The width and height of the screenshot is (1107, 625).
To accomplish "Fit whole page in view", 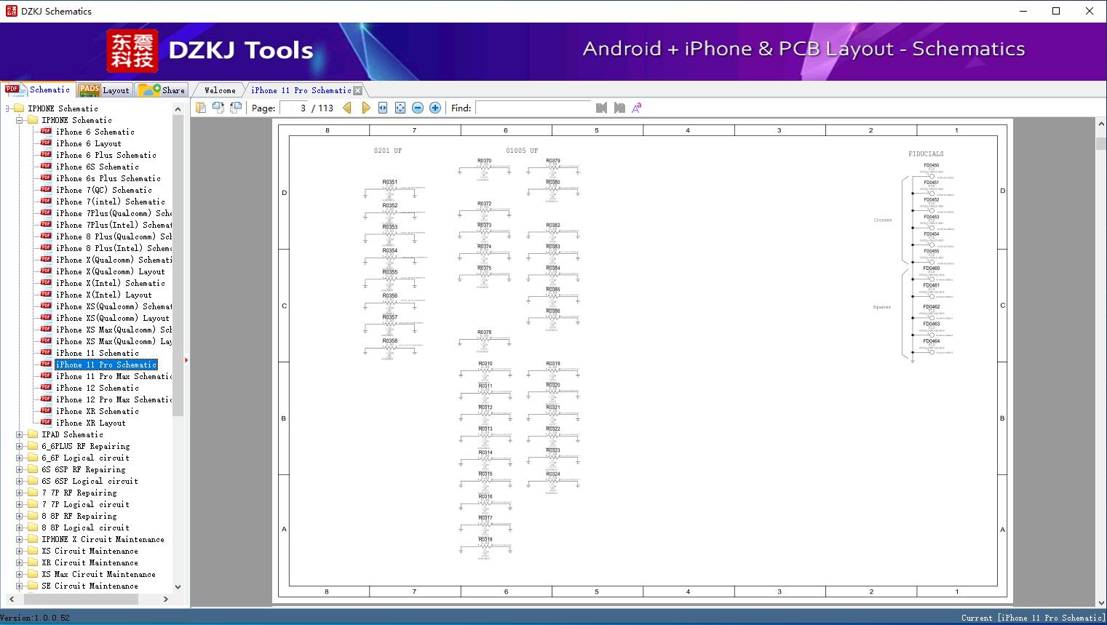I will click(x=400, y=108).
